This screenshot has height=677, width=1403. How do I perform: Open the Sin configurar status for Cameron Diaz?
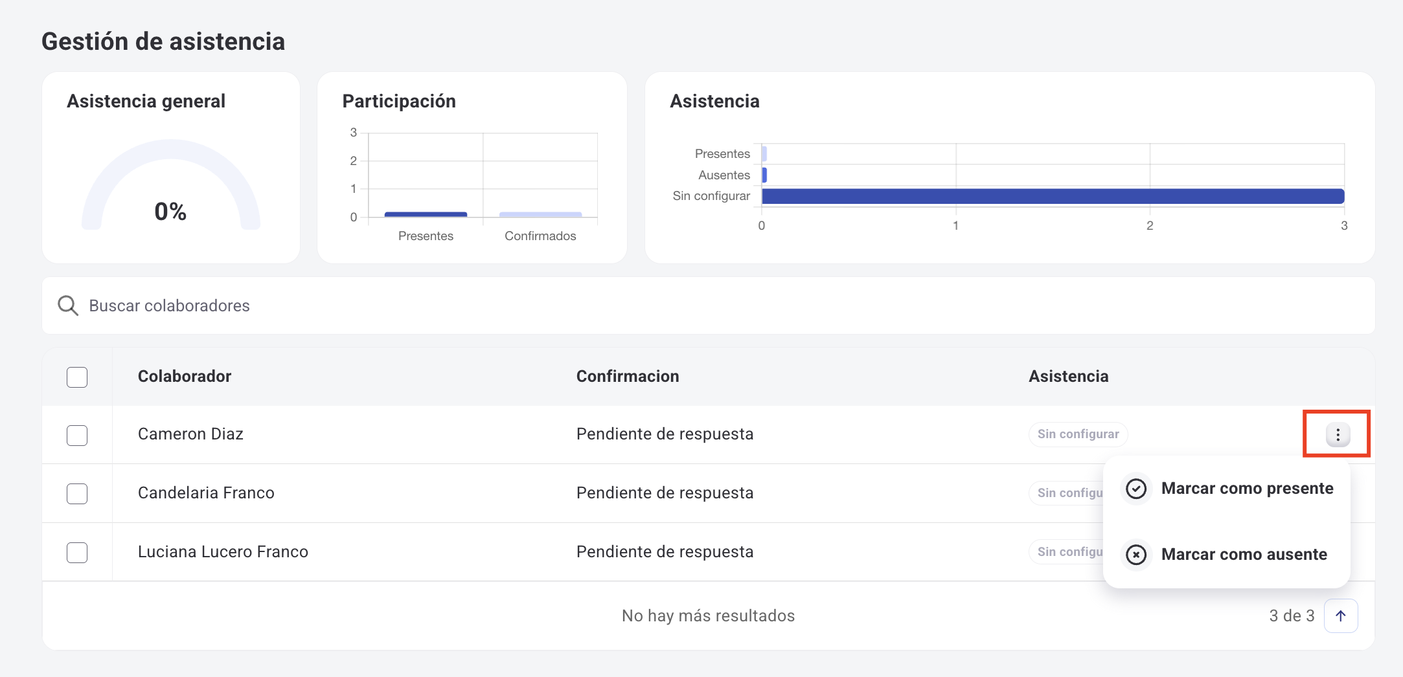click(1077, 434)
